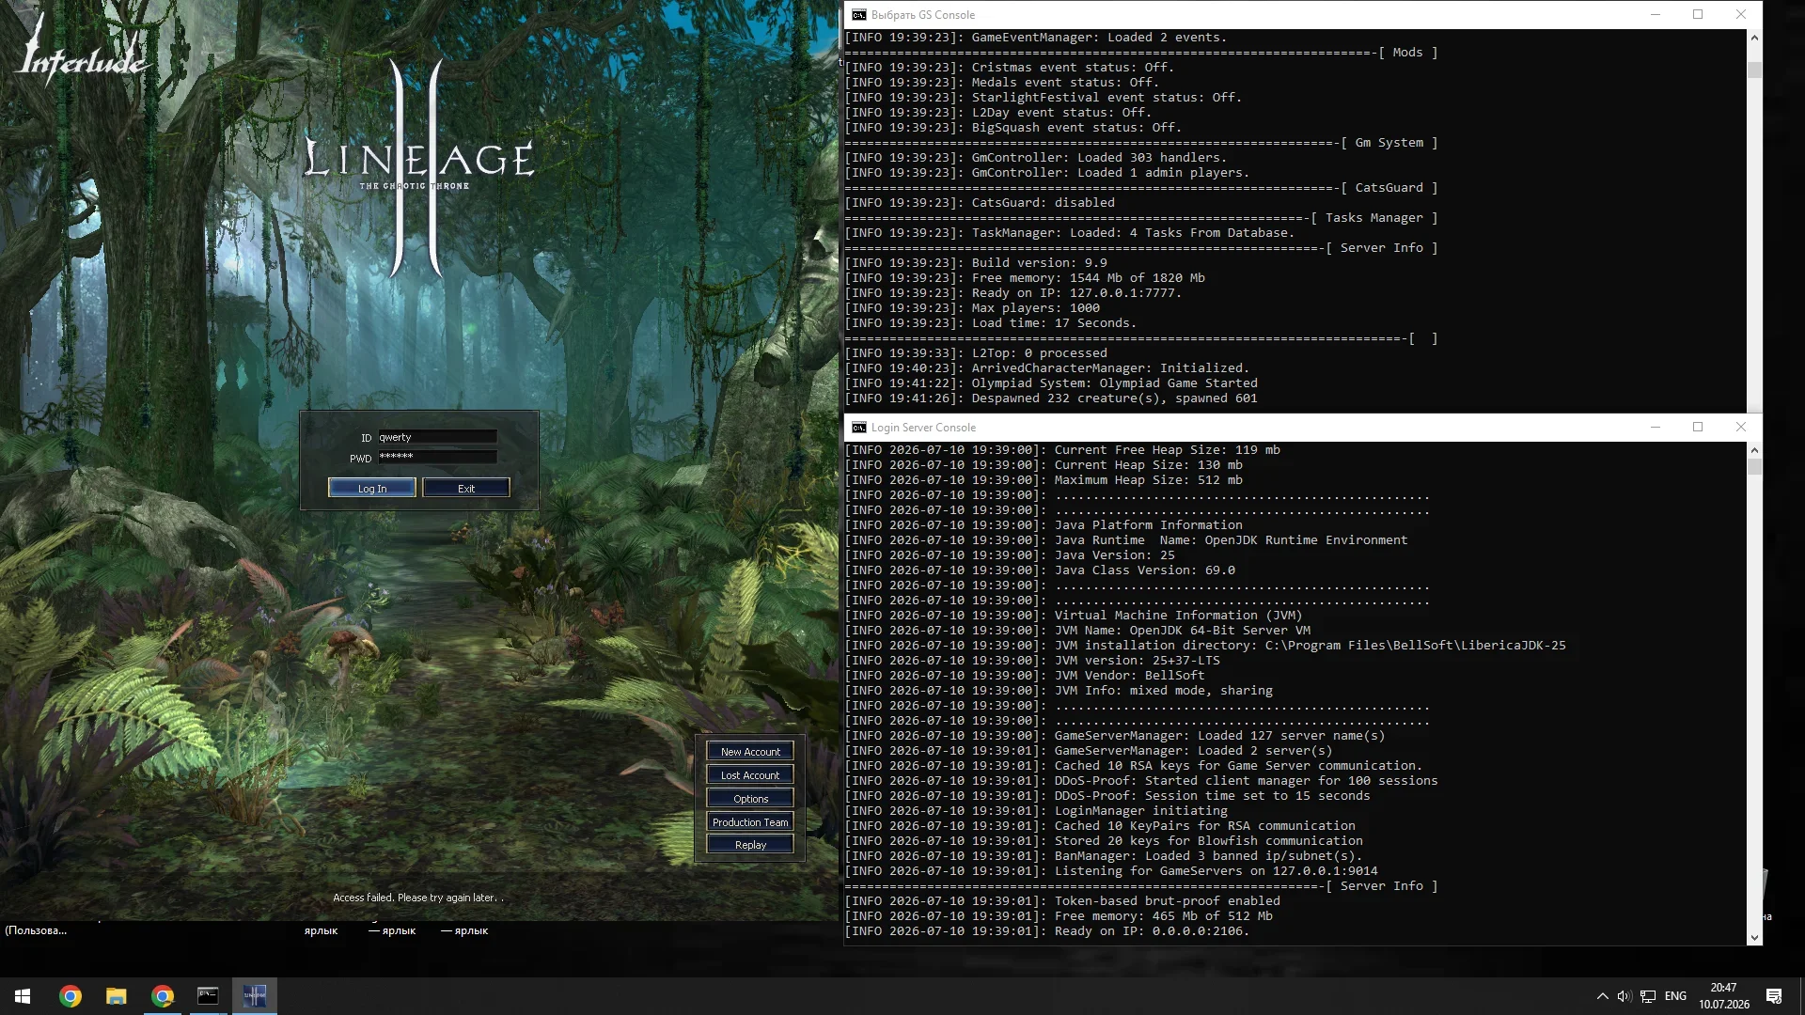Show hidden system tray icons

pos(1602,996)
